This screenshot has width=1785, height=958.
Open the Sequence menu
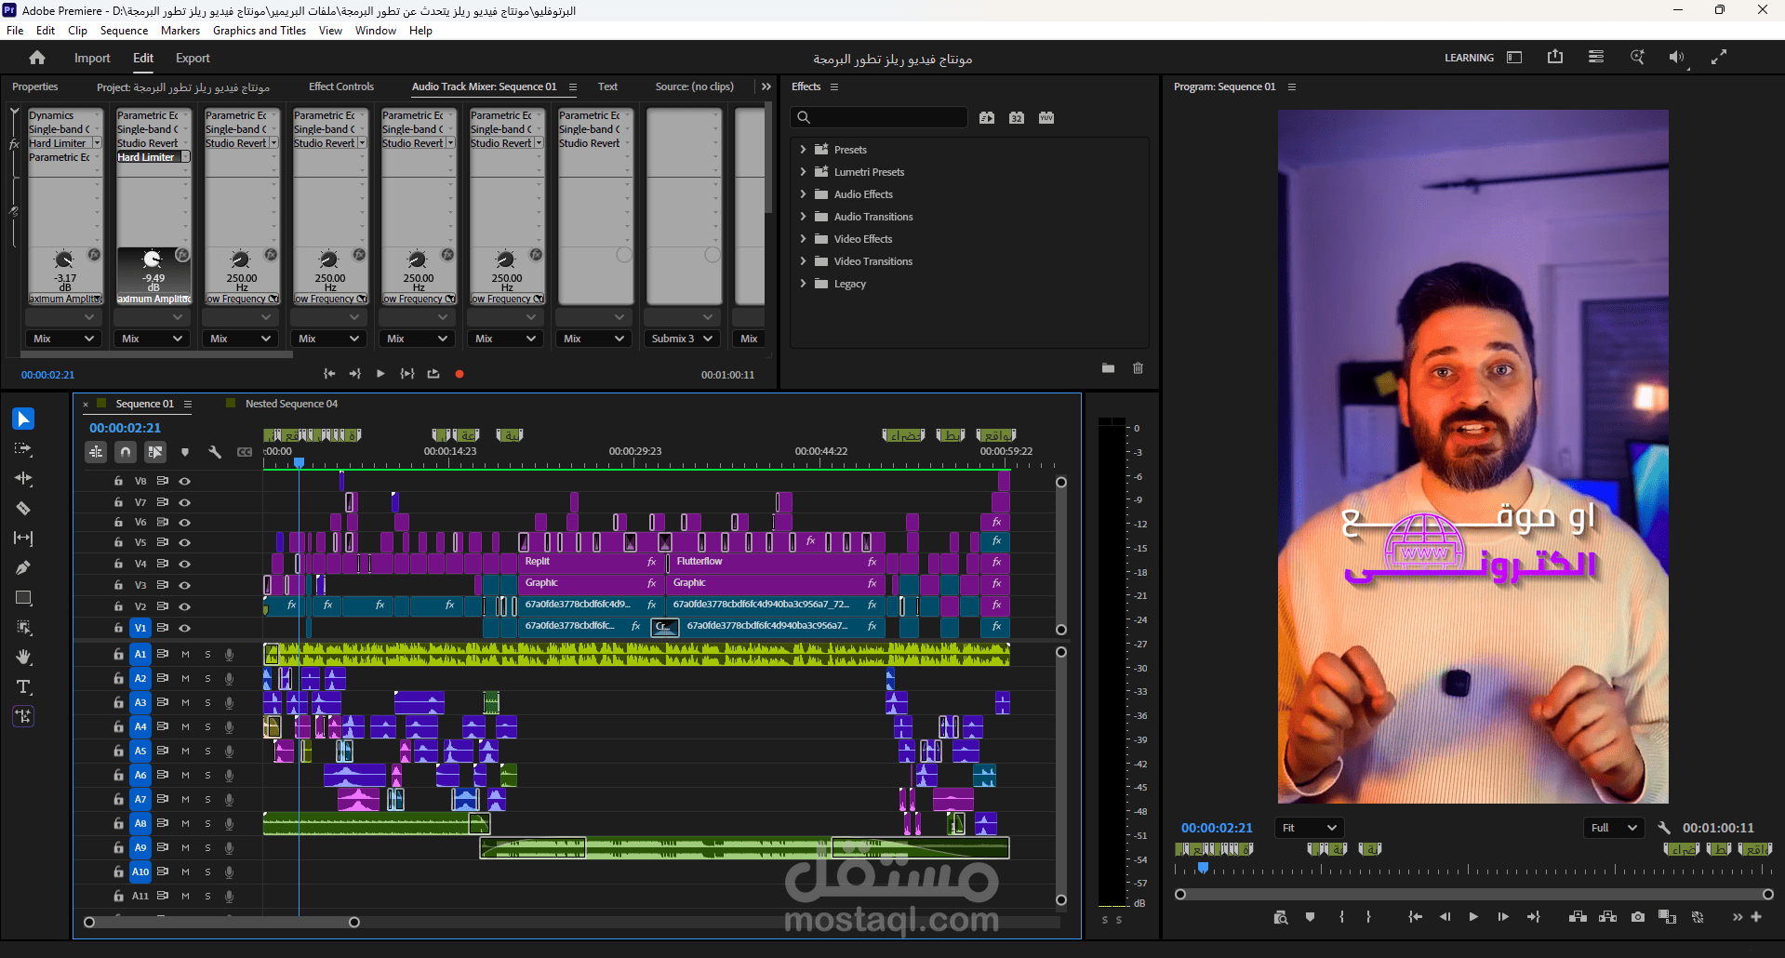[124, 31]
